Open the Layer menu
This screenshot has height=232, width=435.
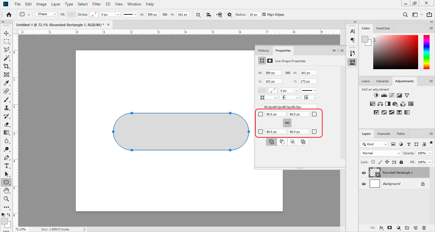56,4
